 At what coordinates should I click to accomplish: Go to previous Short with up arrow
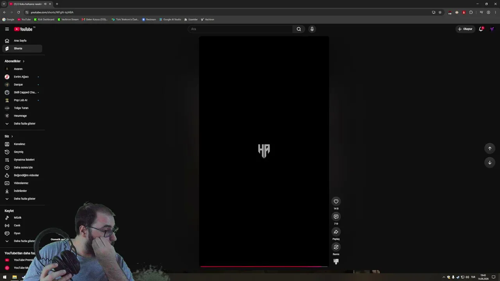click(x=489, y=148)
